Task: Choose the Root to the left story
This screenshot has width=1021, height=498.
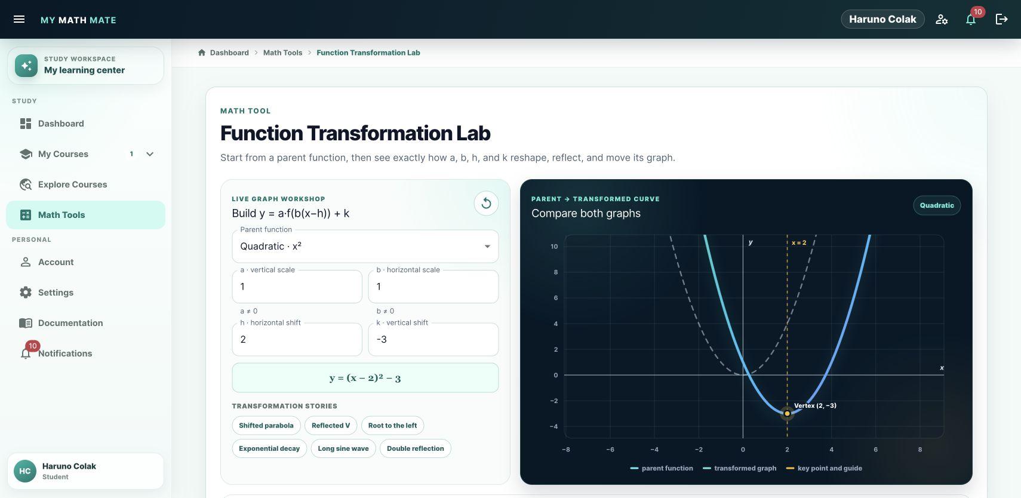Action: [393, 426]
